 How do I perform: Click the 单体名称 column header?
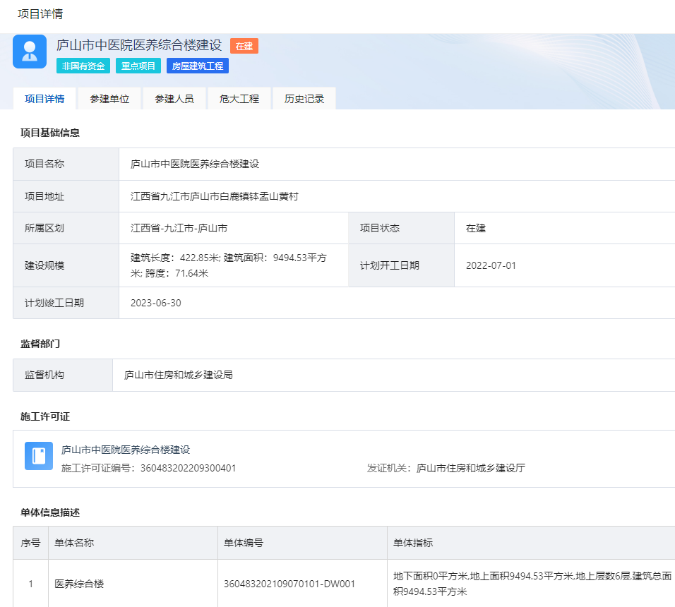[x=75, y=543]
